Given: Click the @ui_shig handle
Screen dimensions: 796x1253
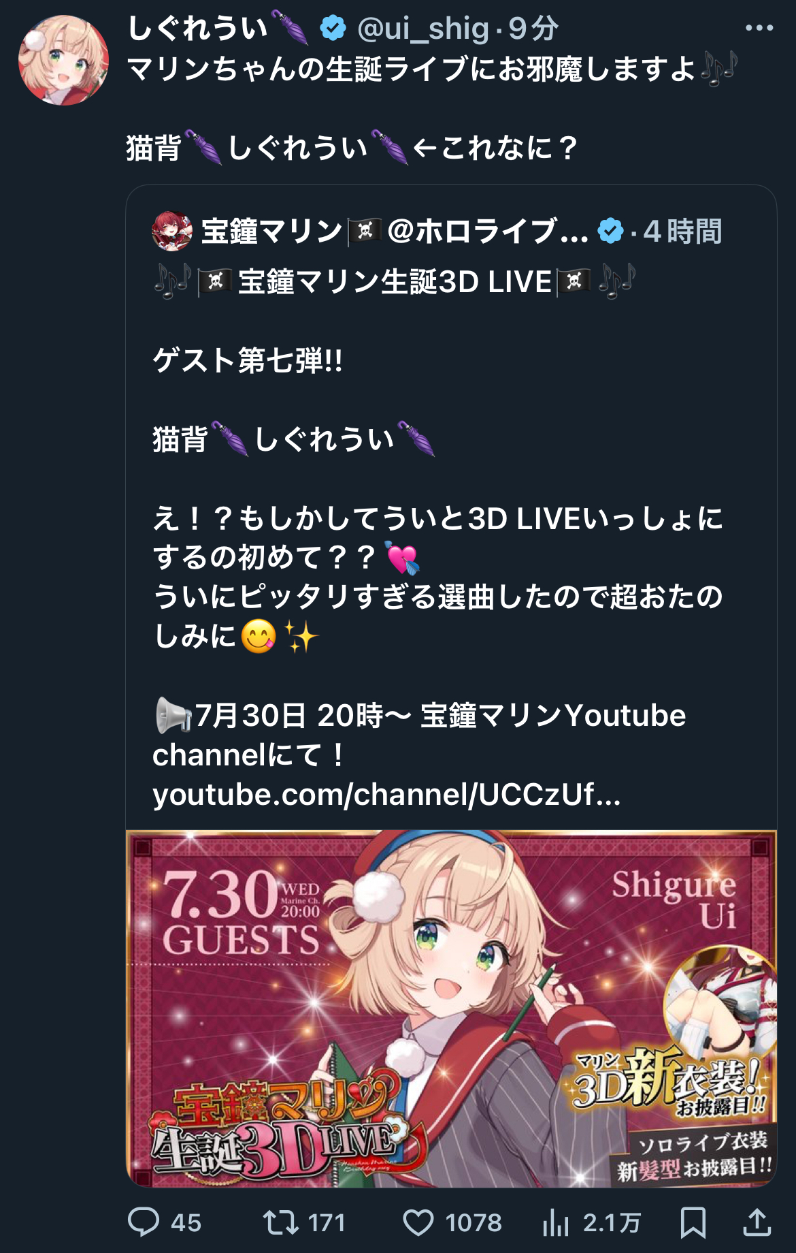Looking at the screenshot, I should [x=422, y=29].
